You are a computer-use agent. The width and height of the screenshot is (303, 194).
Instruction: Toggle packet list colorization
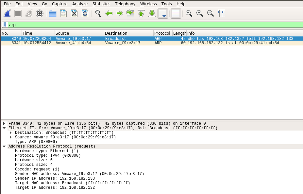point(175,13)
